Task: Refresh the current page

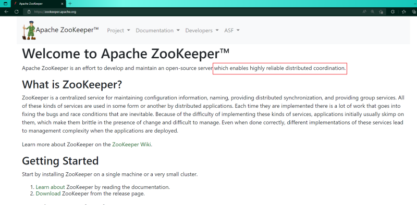Action: tap(17, 11)
